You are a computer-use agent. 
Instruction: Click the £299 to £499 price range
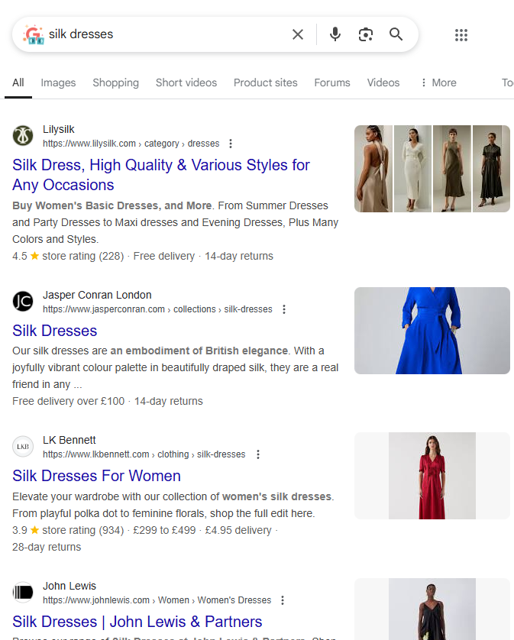[164, 530]
